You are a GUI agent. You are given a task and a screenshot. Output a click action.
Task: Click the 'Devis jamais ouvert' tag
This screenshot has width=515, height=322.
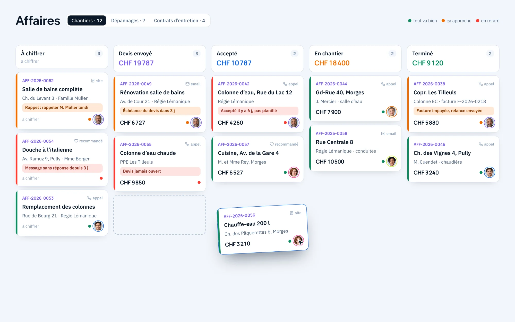[160, 171]
